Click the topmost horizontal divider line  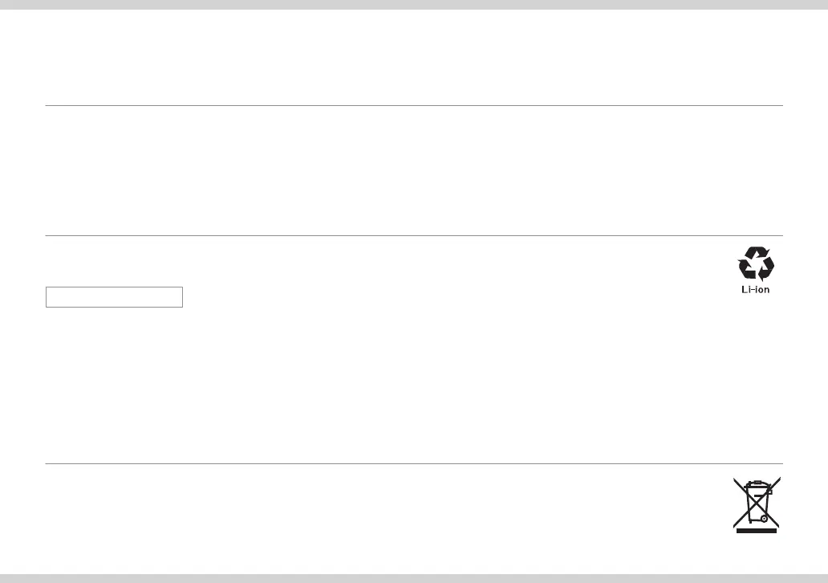(x=413, y=105)
